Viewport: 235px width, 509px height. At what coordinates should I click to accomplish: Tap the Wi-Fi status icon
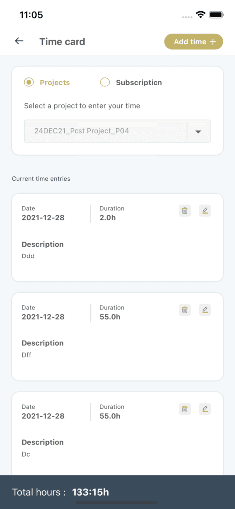point(201,14)
